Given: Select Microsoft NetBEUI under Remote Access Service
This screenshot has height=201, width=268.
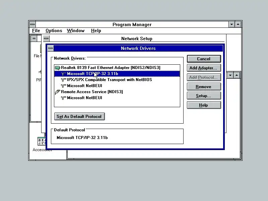Looking at the screenshot, I should 117,98.
